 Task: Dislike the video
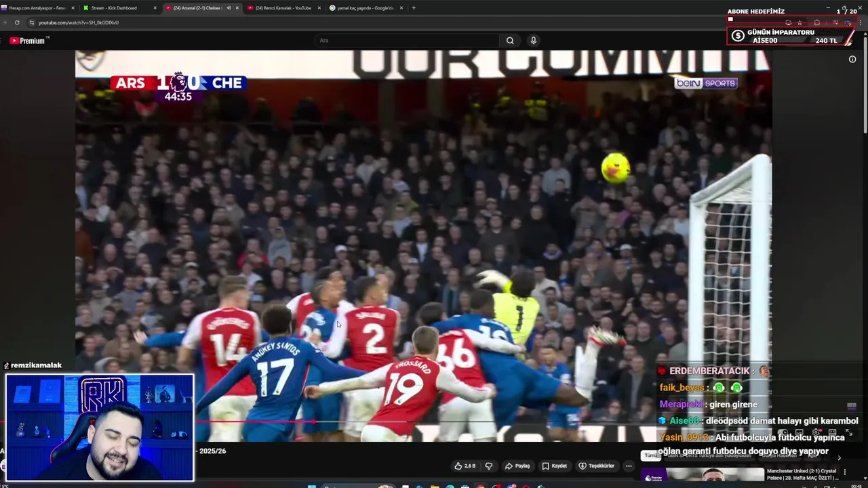click(488, 466)
